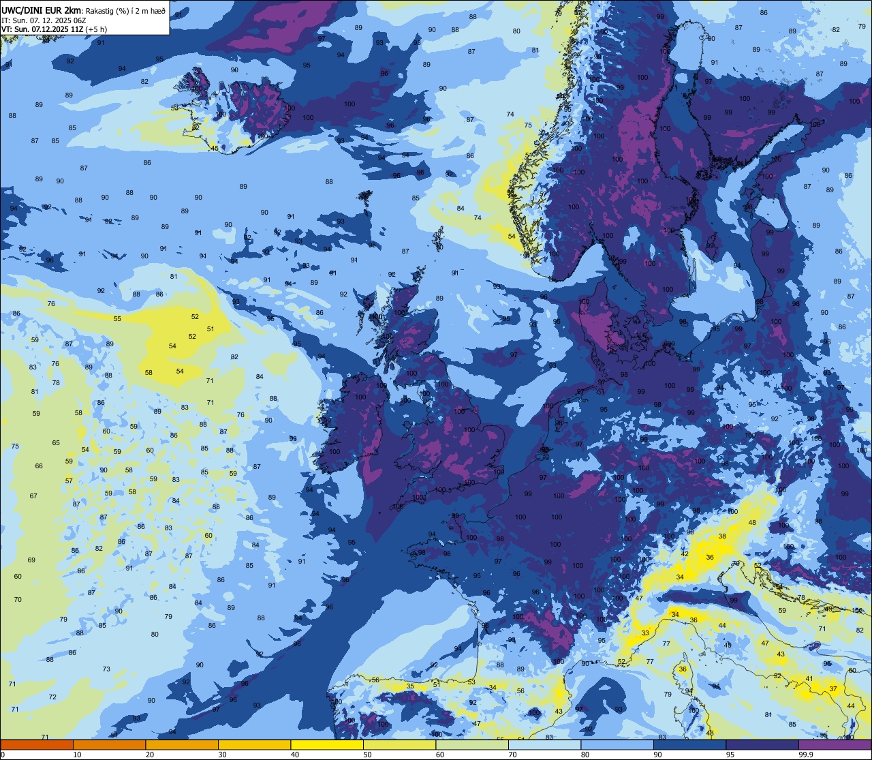Select the 20–30% amber legend swatch
The height and width of the screenshot is (760, 872).
coord(182,744)
